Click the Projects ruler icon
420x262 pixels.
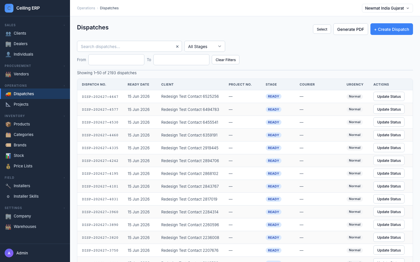click(x=8, y=105)
